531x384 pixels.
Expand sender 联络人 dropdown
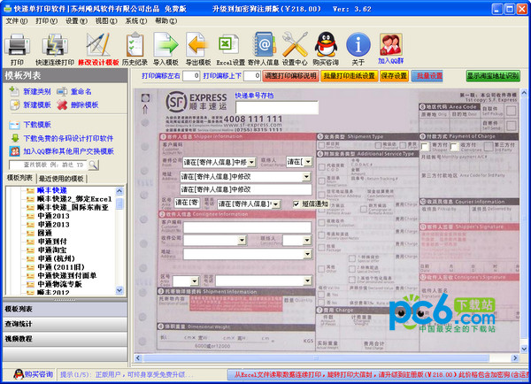[x=308, y=162]
